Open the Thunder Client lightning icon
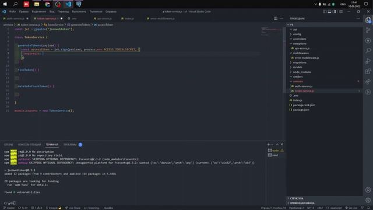Screen dimensions: 373x210 (368, 40)
